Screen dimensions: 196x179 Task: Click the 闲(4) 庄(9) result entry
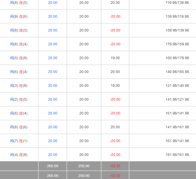(x=19, y=155)
